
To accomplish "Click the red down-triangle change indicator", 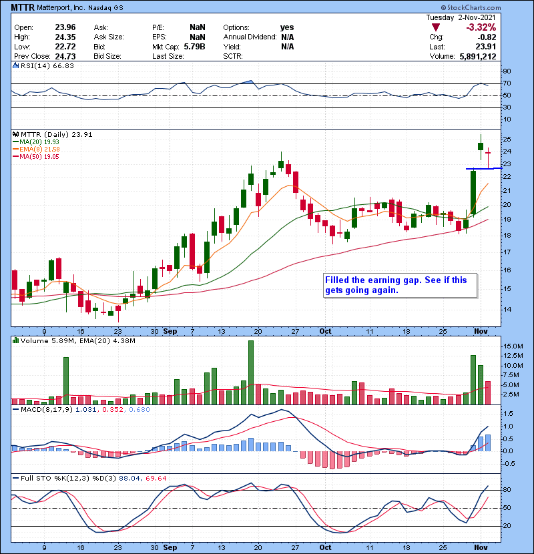I will (x=435, y=27).
